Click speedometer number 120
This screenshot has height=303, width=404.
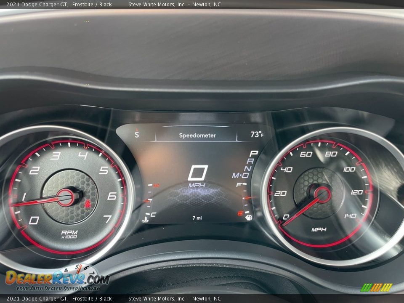357,192
